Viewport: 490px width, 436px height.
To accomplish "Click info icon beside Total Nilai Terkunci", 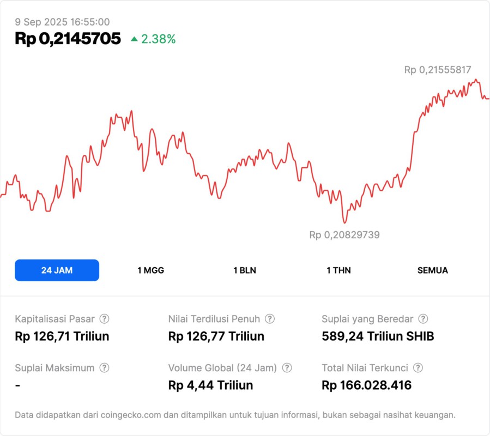I will (x=418, y=368).
